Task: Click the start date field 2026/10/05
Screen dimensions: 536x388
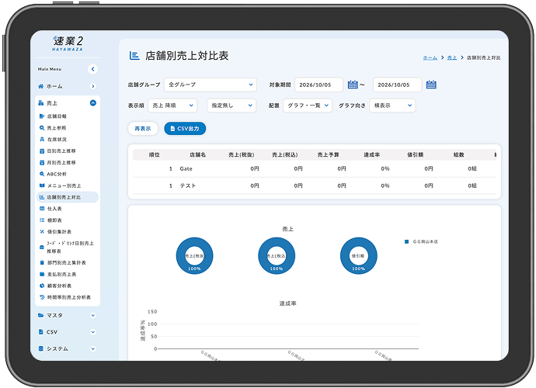Action: tap(319, 85)
